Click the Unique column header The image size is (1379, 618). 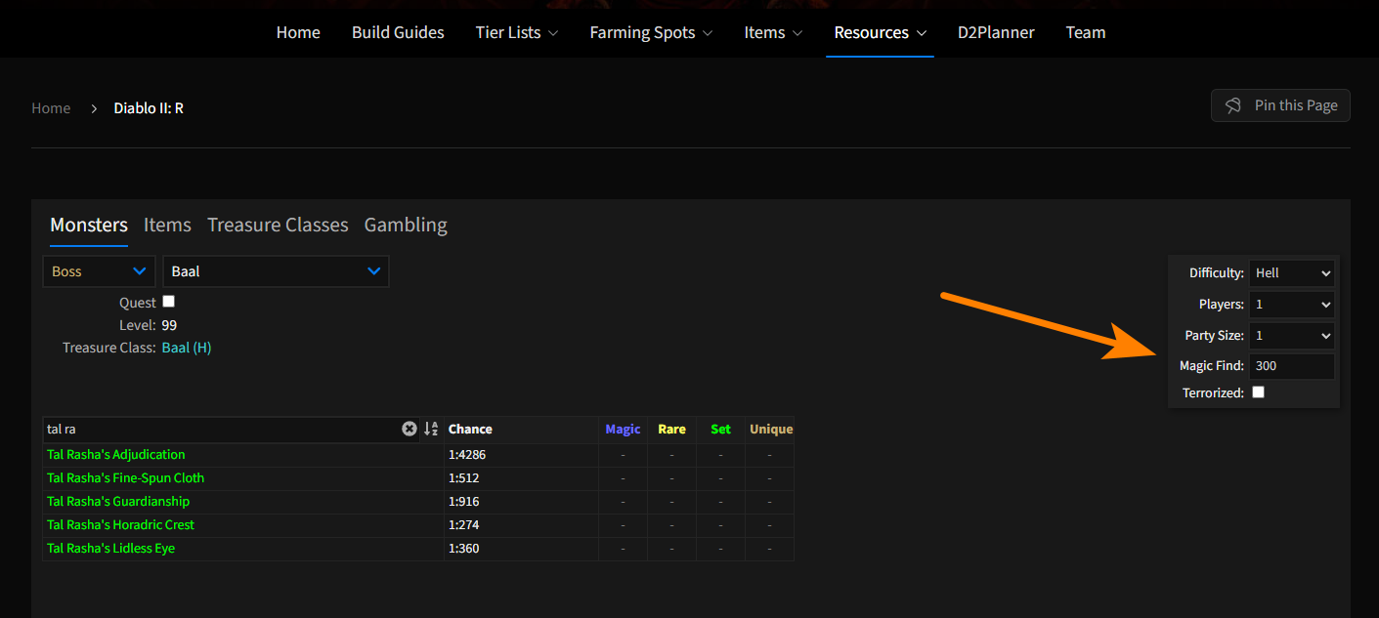pos(771,429)
